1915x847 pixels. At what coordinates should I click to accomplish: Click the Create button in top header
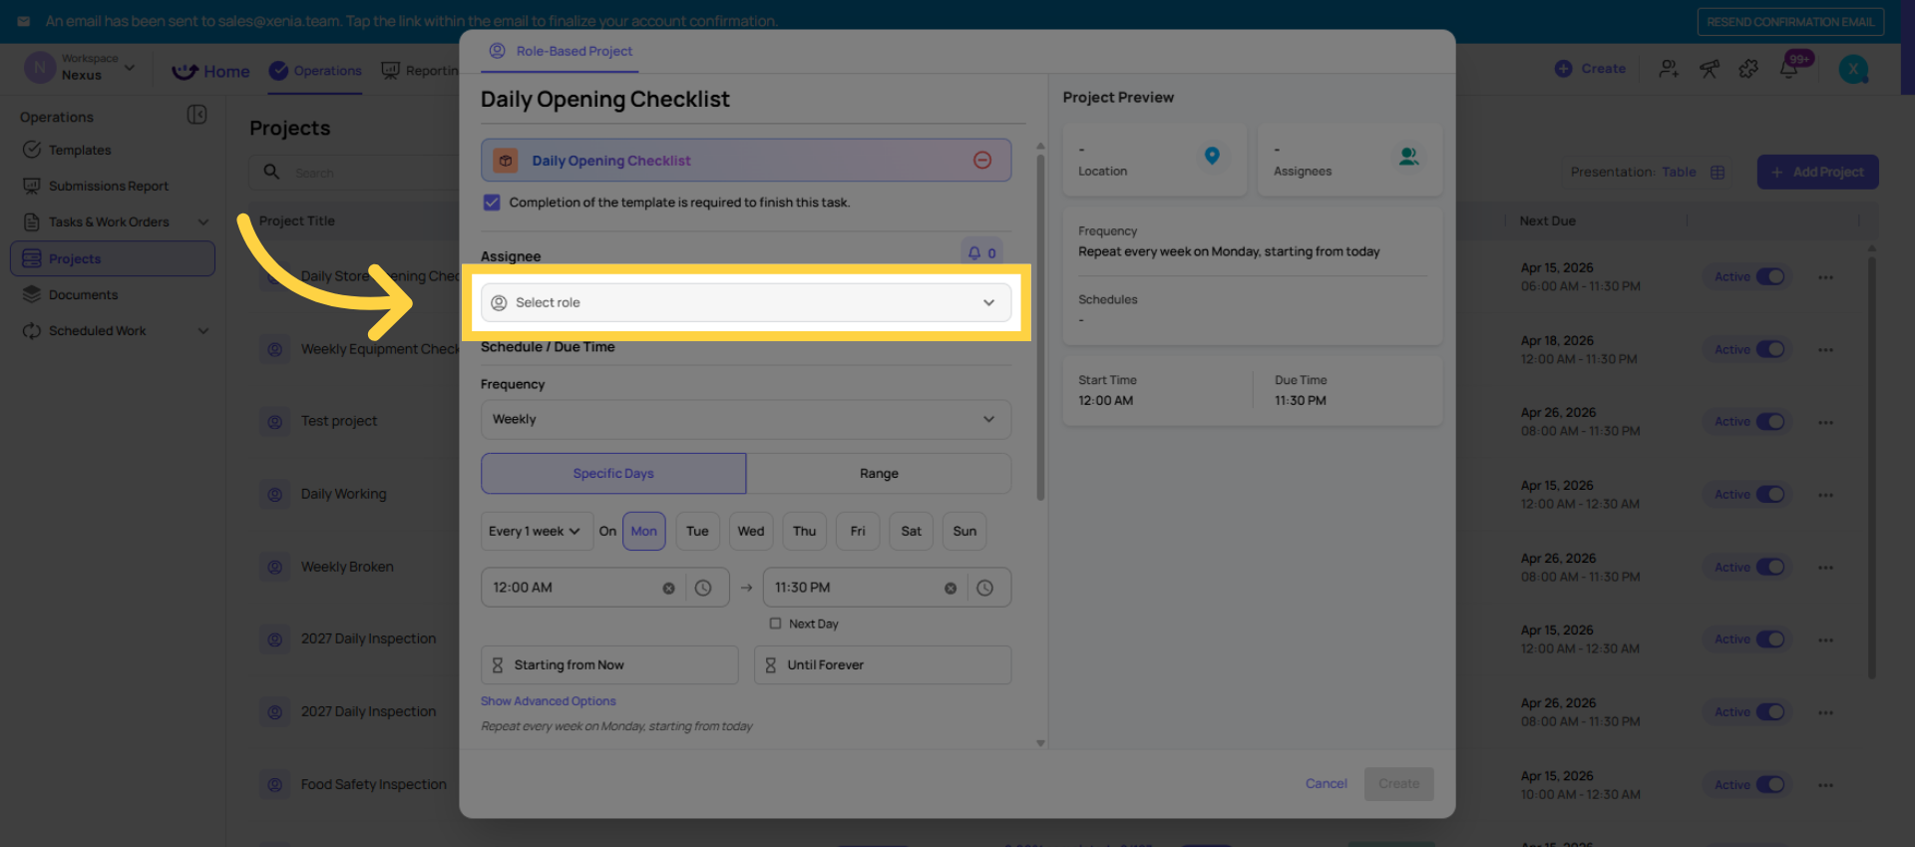1590,68
